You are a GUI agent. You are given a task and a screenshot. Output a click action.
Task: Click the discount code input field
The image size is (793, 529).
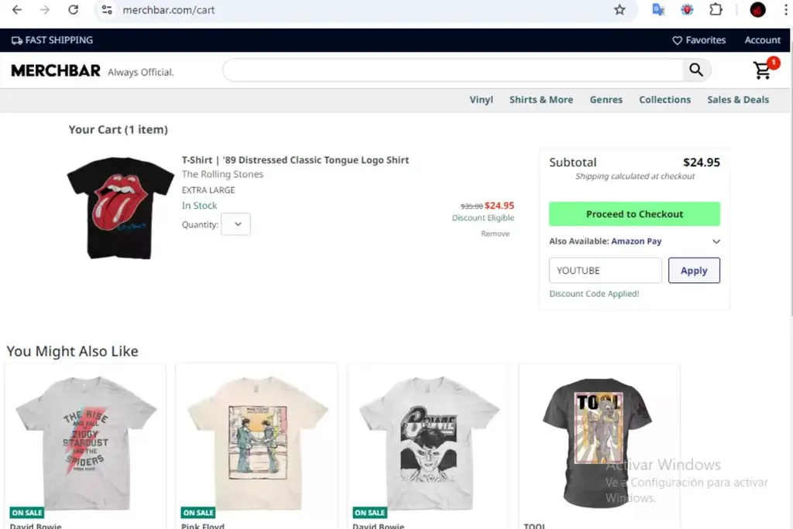click(606, 271)
